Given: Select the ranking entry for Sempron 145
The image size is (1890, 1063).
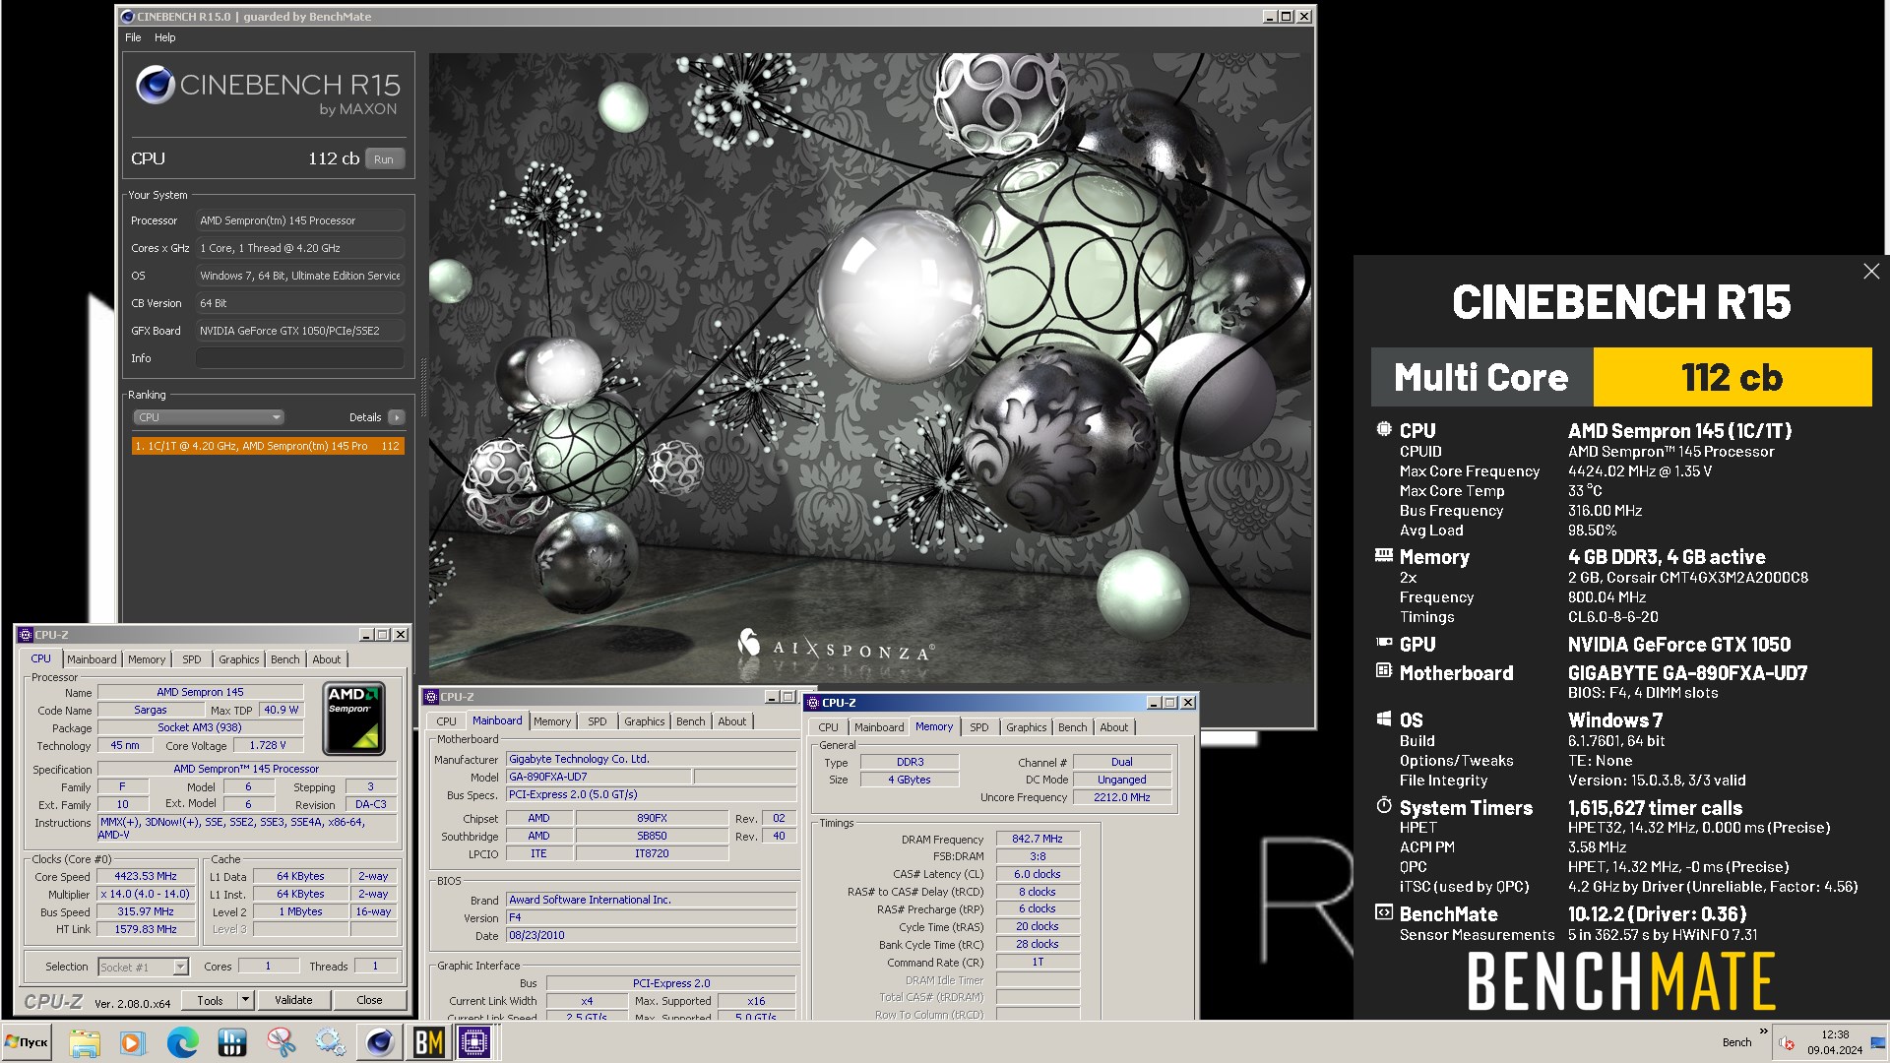Looking at the screenshot, I should [267, 446].
